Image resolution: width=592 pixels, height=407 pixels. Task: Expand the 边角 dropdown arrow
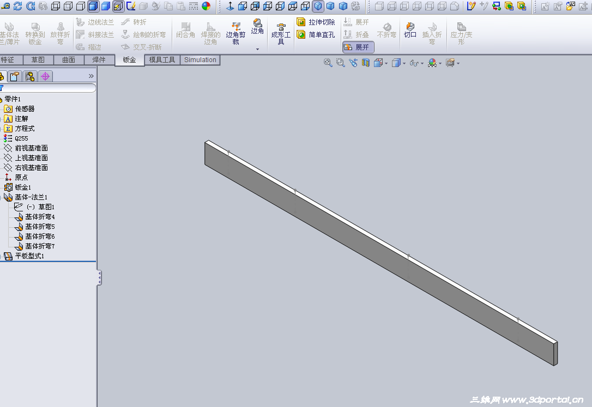(x=257, y=49)
